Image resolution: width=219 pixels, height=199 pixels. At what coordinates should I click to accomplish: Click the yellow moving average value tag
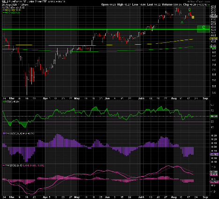[x=214, y=39]
